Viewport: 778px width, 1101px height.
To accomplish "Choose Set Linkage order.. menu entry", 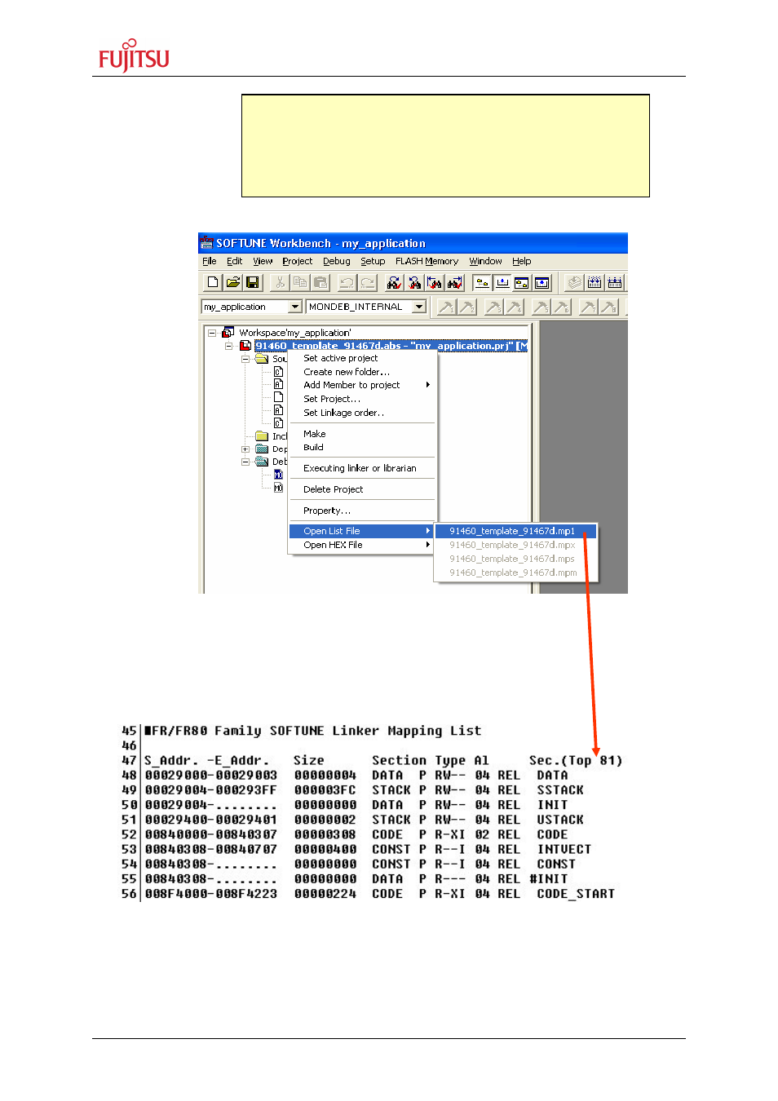I will (362, 413).
